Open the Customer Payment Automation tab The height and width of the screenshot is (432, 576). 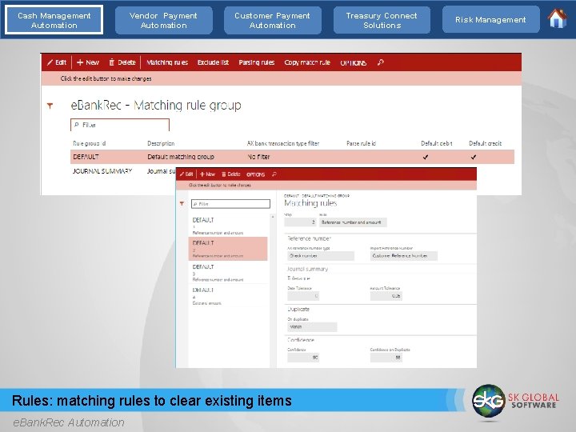tap(272, 20)
